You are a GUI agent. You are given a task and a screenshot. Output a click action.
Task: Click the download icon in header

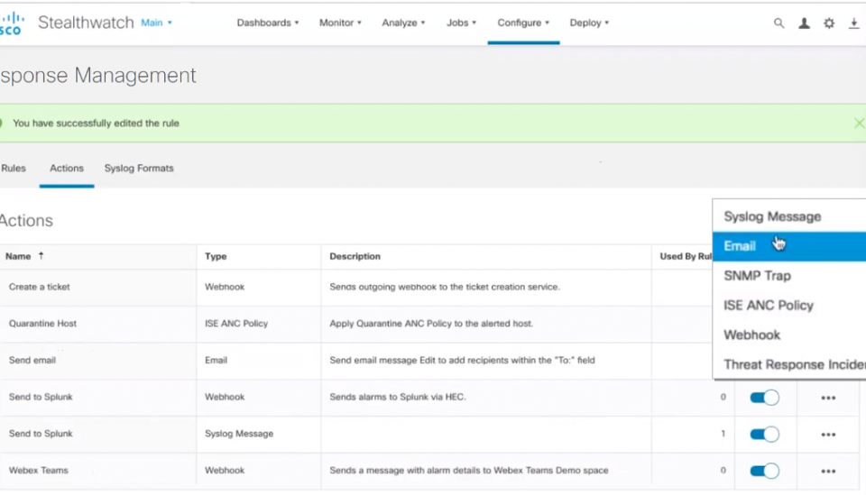tap(854, 23)
